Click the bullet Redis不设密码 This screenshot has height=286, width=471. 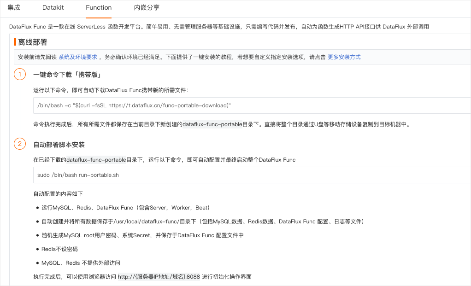pyautogui.click(x=59, y=249)
